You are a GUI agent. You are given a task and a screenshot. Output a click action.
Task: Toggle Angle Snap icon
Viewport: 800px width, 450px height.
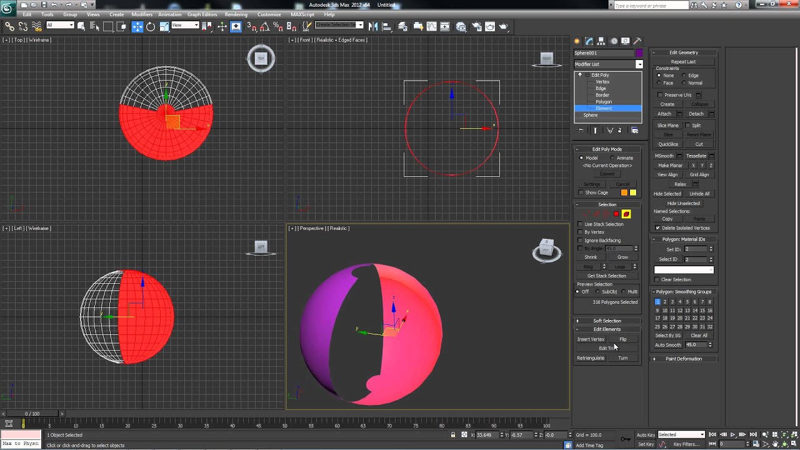(264, 26)
